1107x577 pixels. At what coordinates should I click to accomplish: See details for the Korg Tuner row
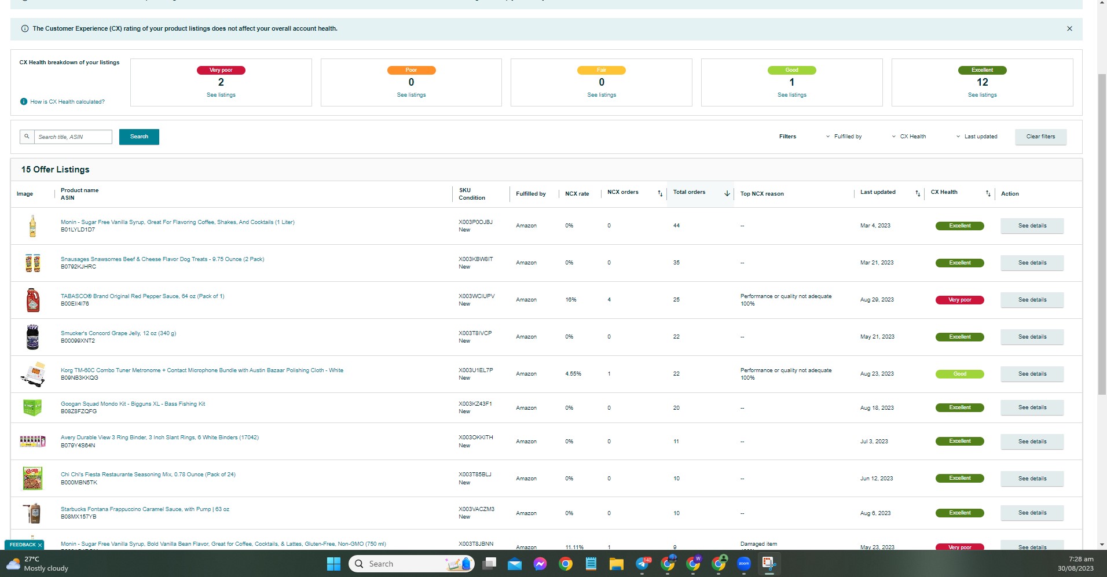coord(1032,374)
